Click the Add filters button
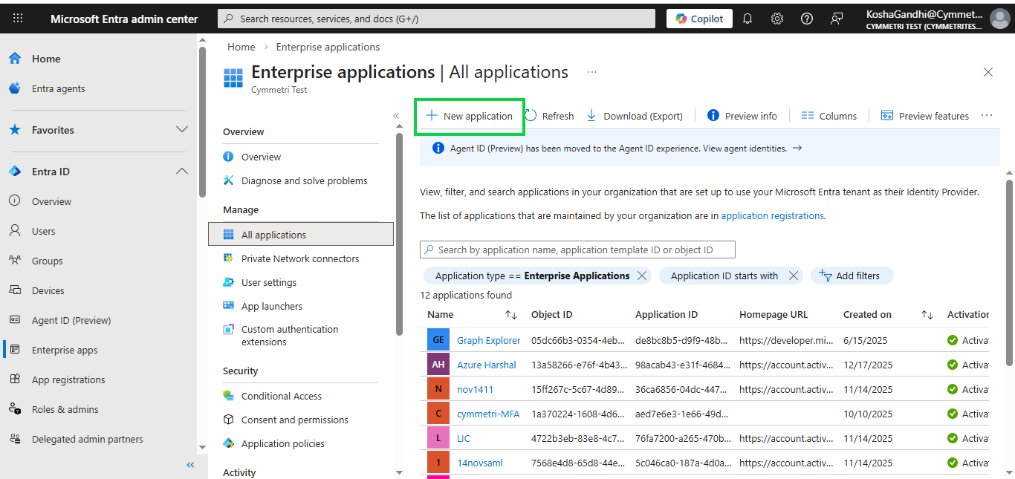The width and height of the screenshot is (1015, 479). (852, 276)
